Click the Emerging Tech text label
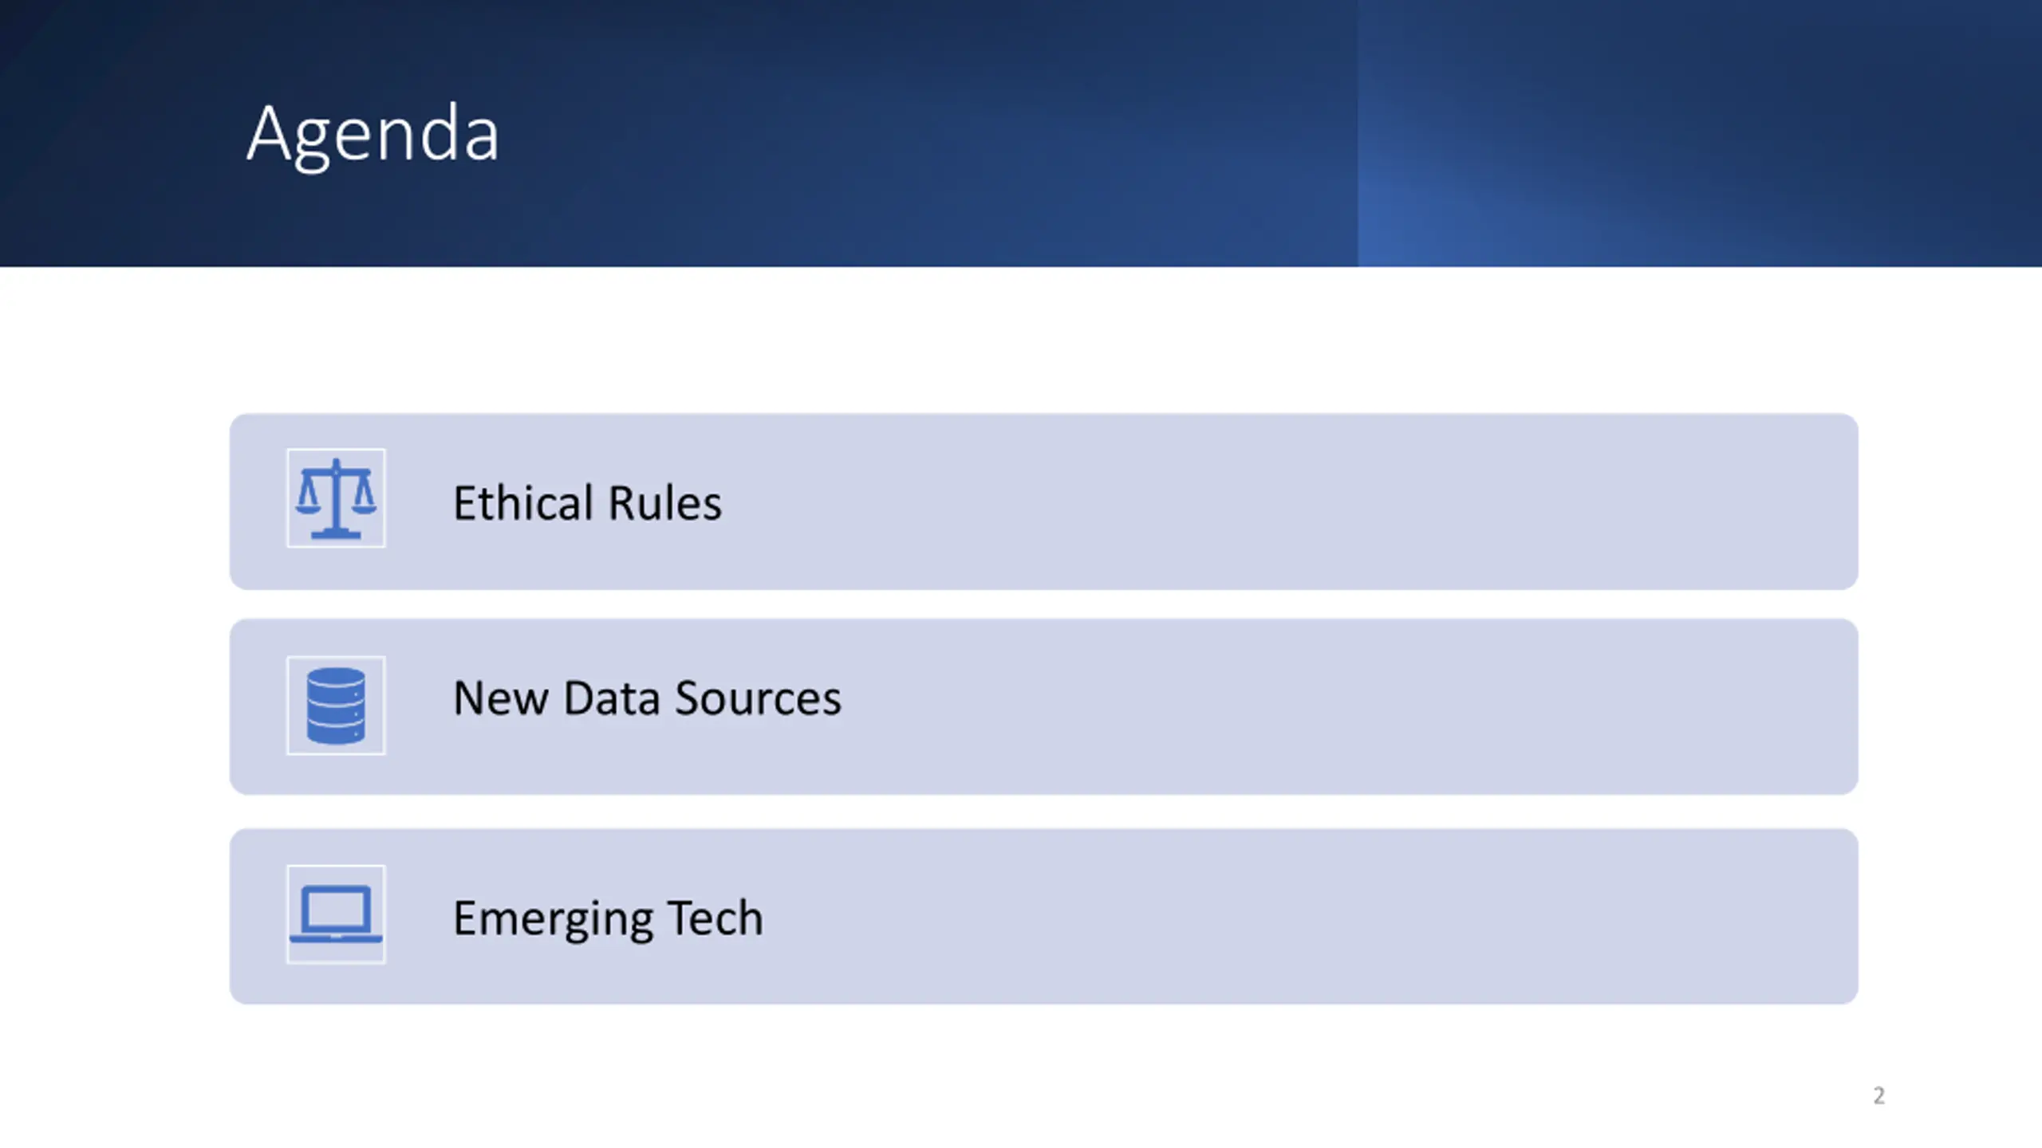This screenshot has height=1148, width=2042. click(x=608, y=919)
